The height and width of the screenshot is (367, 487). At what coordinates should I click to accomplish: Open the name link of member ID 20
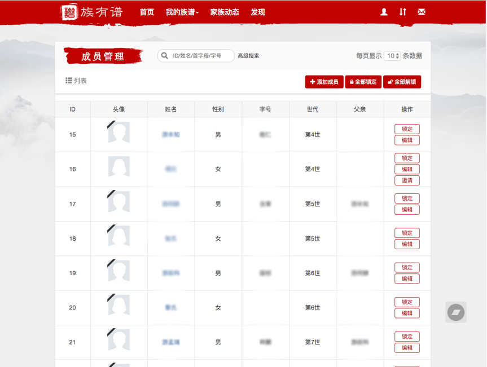pos(171,307)
